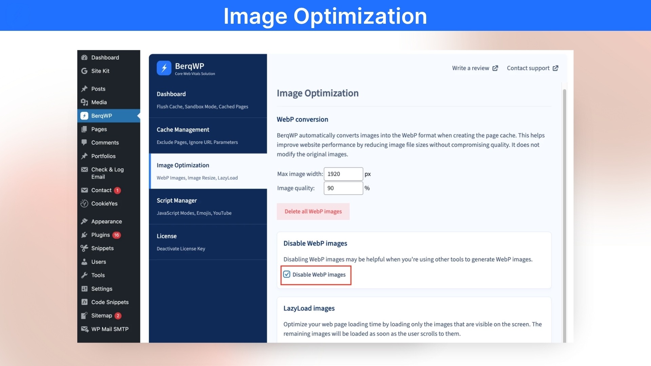Image resolution: width=651 pixels, height=366 pixels.
Task: Select the Tools wrench icon
Action: [84, 275]
